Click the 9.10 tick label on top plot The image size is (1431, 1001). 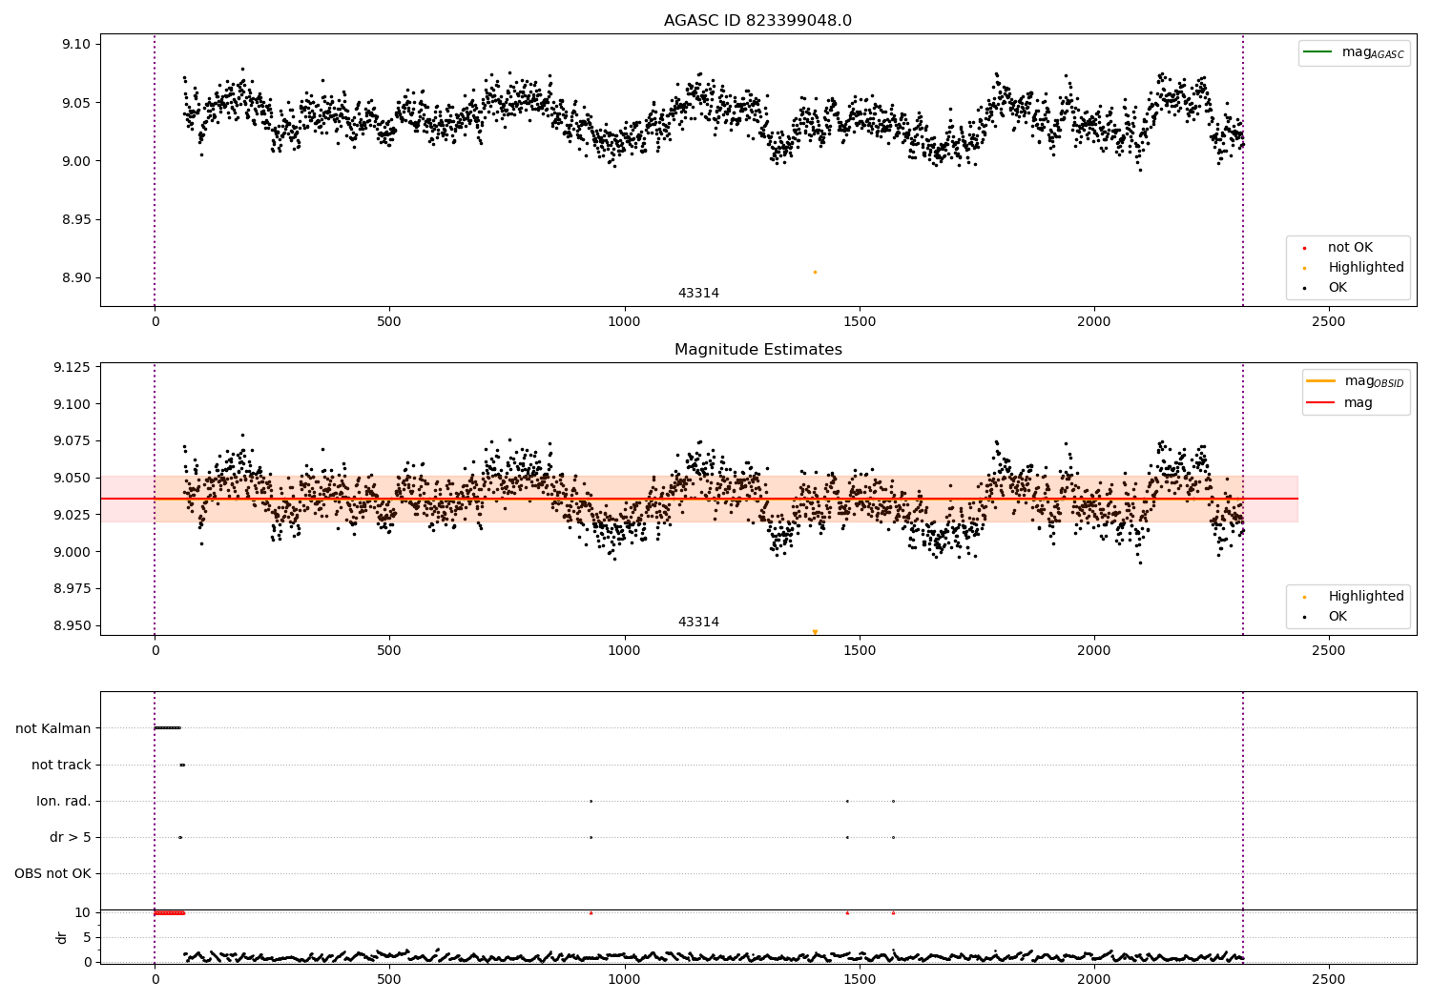point(77,45)
